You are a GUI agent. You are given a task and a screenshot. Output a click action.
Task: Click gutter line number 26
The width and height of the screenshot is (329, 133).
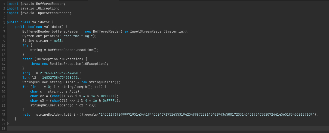click(3, 119)
